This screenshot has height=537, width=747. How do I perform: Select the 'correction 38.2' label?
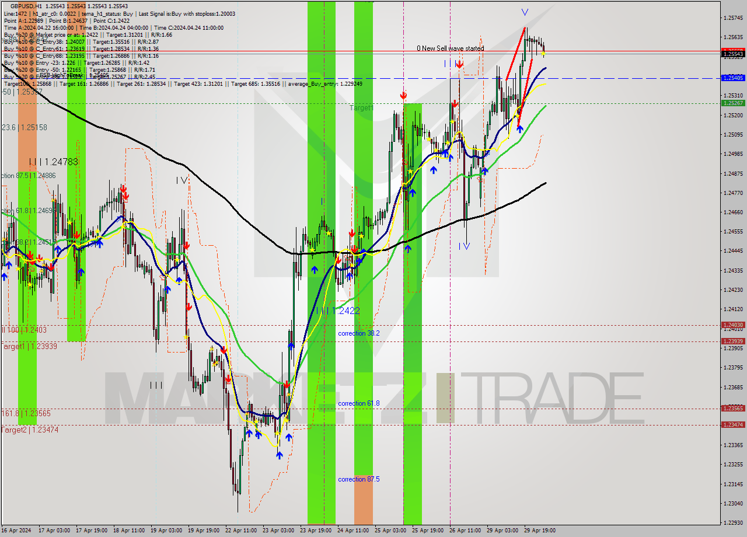click(x=359, y=333)
